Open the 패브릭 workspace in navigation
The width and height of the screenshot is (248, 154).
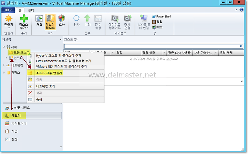coord(32,116)
